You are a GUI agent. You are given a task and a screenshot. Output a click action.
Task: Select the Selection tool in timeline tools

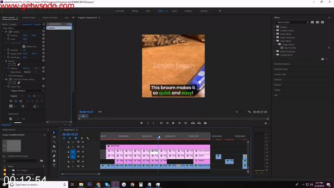coord(54,132)
